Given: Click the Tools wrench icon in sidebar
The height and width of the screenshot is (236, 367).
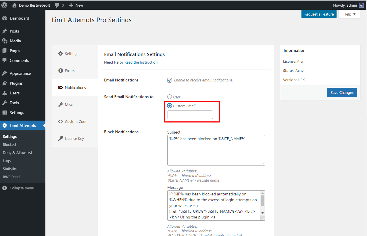Looking at the screenshot, I should [5, 103].
